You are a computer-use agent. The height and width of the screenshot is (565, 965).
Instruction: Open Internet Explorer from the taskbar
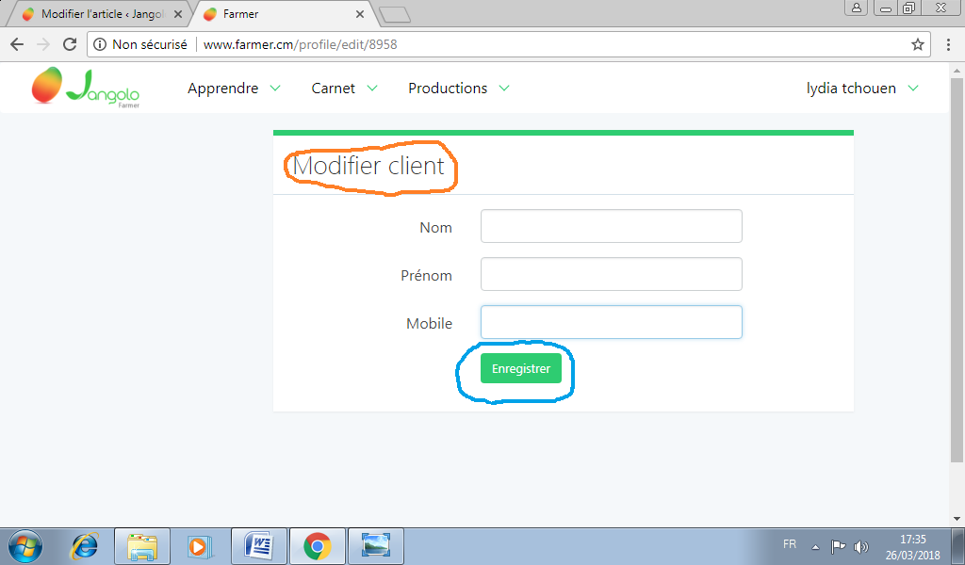[x=84, y=546]
